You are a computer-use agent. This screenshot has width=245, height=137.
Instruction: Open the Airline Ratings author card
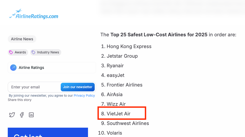(52, 68)
